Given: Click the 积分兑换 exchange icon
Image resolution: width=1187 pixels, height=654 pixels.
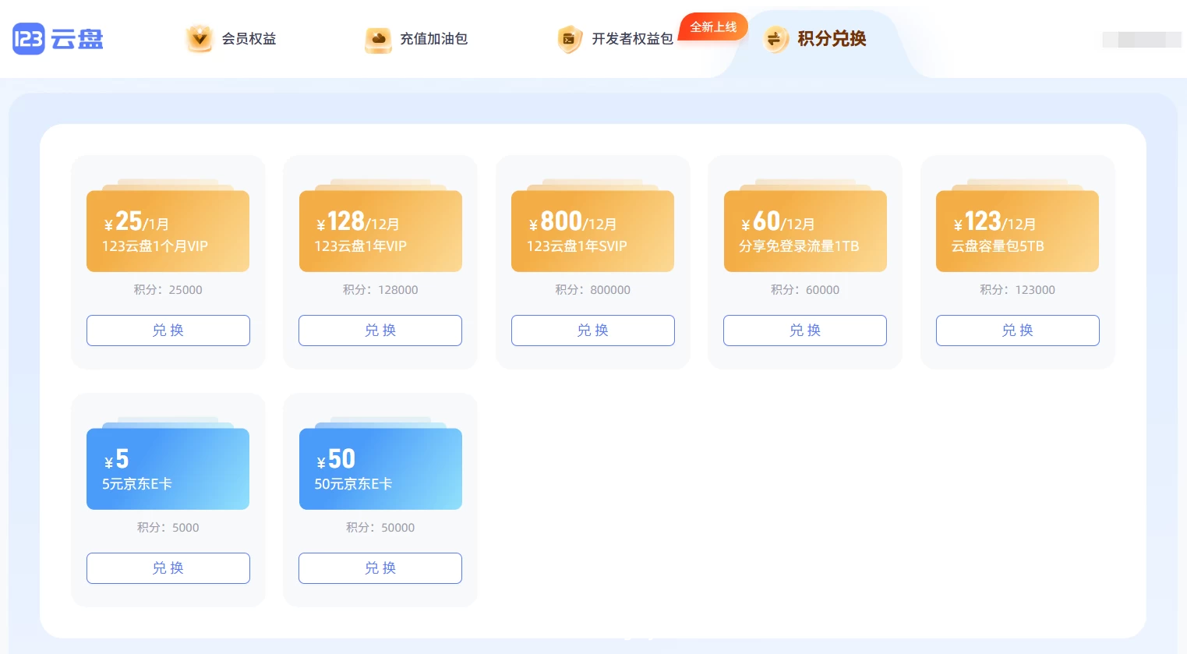Looking at the screenshot, I should (x=775, y=39).
